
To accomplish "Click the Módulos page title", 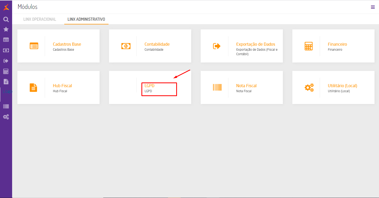I will (28, 7).
